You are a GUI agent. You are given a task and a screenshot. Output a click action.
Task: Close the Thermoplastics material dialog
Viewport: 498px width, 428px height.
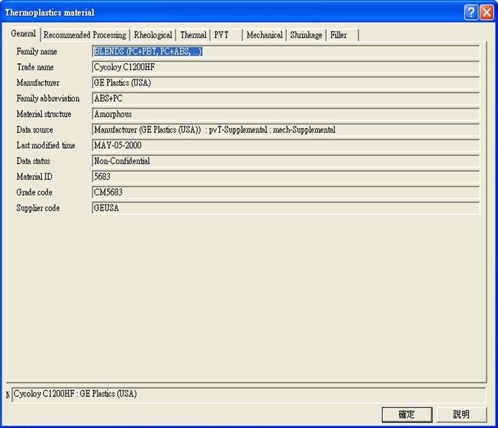tap(487, 12)
